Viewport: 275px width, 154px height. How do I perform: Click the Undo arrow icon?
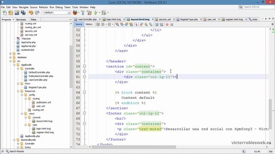(31, 12)
